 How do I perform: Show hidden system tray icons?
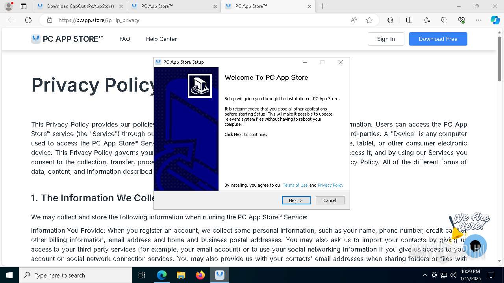point(424,275)
